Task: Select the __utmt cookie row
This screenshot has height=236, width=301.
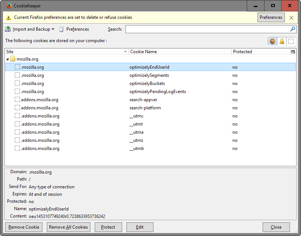Action: click(150, 124)
